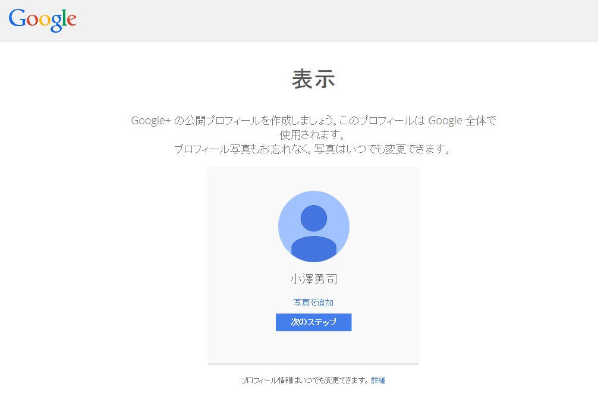Click the head shape in the avatar silhouette
Image resolution: width=598 pixels, height=393 pixels.
[x=313, y=218]
